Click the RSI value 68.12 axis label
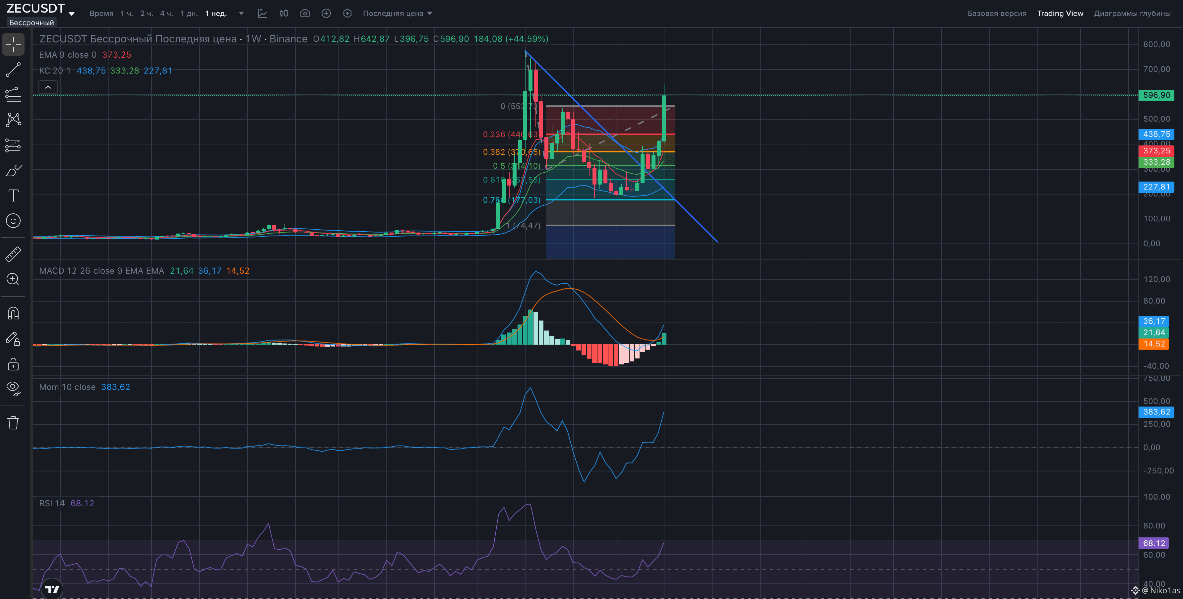 click(1153, 543)
